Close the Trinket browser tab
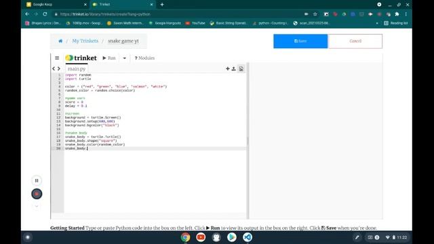Image resolution: width=434 pixels, height=244 pixels. point(151,5)
